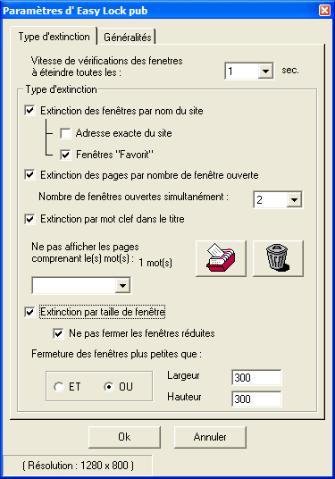335x479 pixels.
Task: Click the Résolution 1280 x 800 status text
Action: (x=78, y=466)
